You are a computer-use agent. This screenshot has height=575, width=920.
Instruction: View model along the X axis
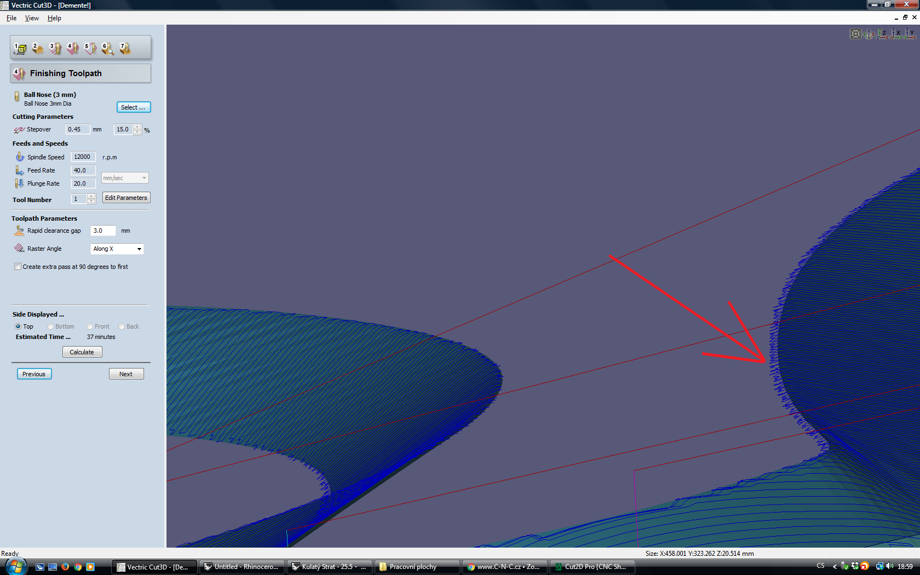pos(896,34)
